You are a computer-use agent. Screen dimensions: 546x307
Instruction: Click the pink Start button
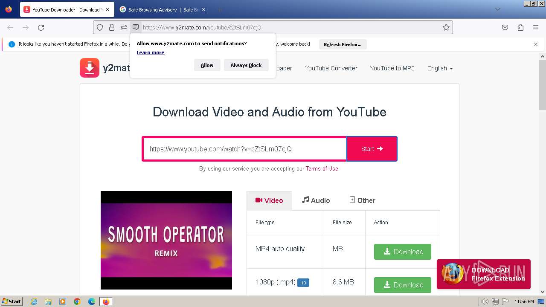(372, 149)
